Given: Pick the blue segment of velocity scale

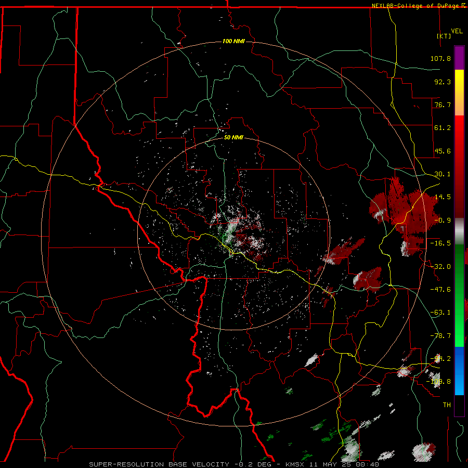Looking at the screenshot, I should click(x=459, y=371).
